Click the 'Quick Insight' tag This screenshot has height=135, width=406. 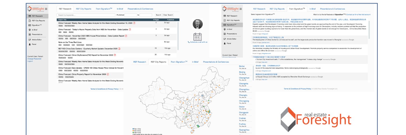point(80,45)
